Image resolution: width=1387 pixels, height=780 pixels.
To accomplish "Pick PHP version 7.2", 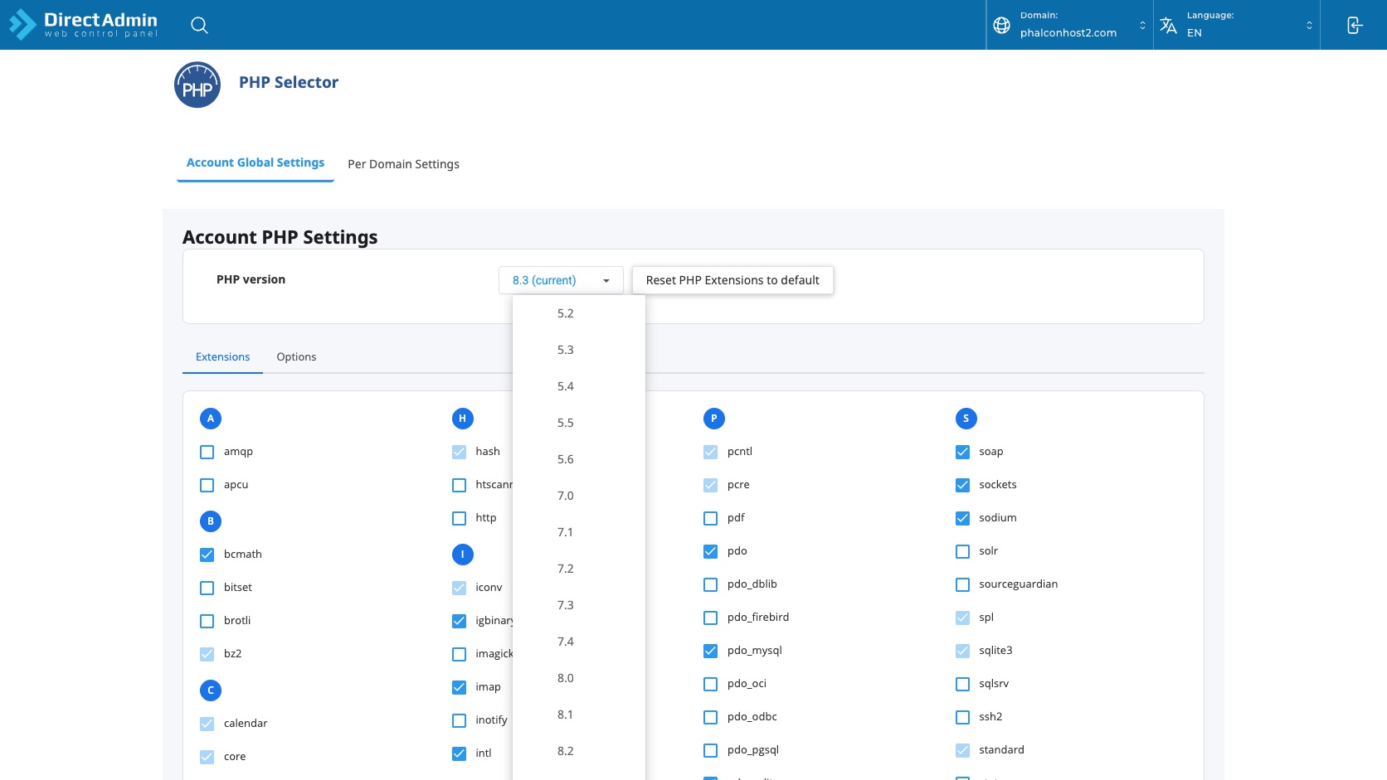I will pos(579,569).
